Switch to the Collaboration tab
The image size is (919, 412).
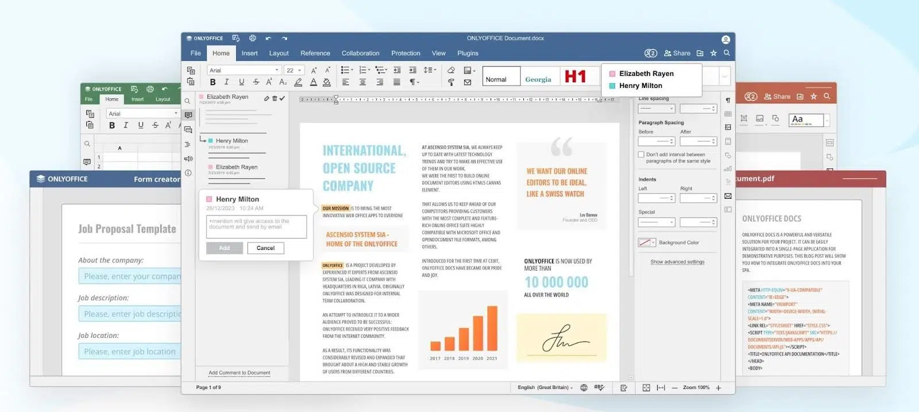coord(360,53)
